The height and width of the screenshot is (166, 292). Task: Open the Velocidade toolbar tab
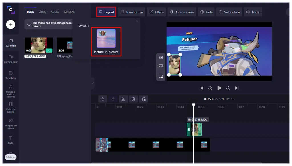pyautogui.click(x=229, y=12)
